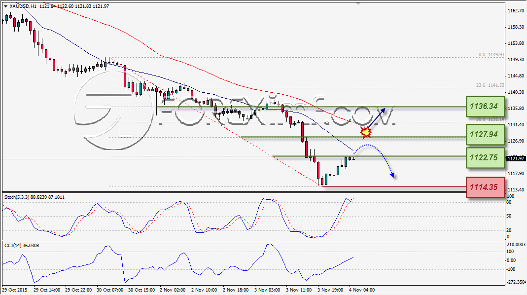This screenshot has width=527, height=295.
Task: Click the 2 Nov 02:00 time label
Action: (x=173, y=290)
